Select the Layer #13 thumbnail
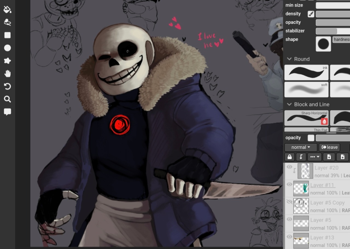The width and height of the screenshot is (350, 249). pos(301,241)
